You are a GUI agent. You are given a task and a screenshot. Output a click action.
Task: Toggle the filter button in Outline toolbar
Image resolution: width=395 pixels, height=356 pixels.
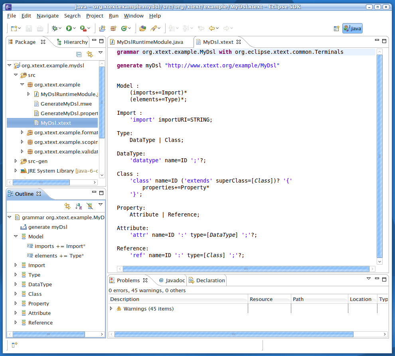[90, 206]
